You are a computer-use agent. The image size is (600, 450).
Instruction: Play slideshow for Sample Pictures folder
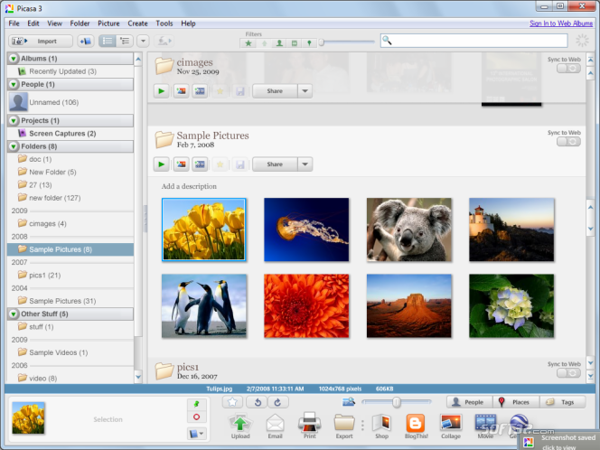coord(161,164)
